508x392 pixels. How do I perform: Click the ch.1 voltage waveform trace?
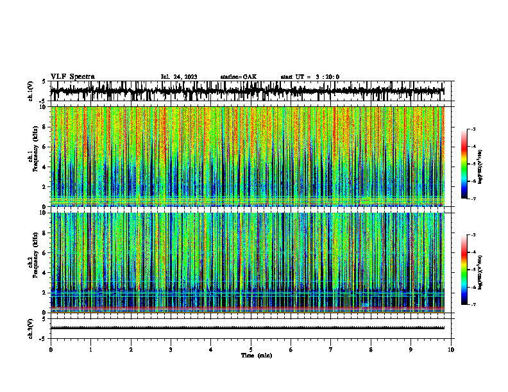tap(247, 91)
